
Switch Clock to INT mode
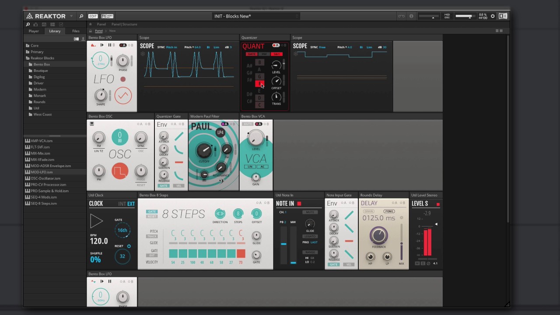[x=122, y=204]
